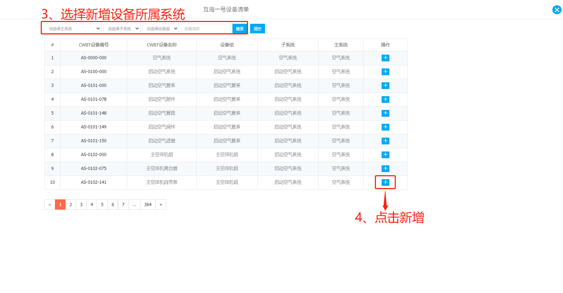Screen dimensions: 563x293
Task: Click the 搜索 button
Action: pos(240,29)
